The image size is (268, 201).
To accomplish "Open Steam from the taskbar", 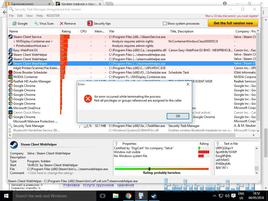I will point(154,196).
